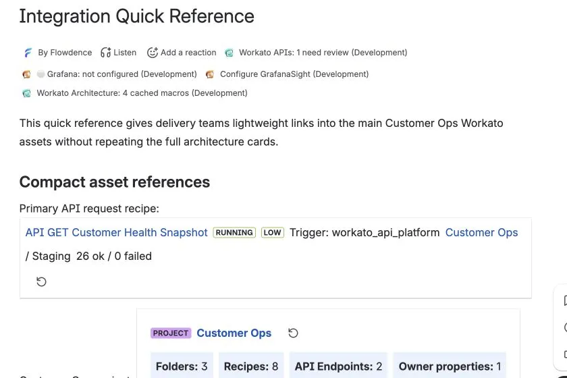567x378 pixels.
Task: Click the Workato APIs status icon
Action: pyautogui.click(x=230, y=53)
